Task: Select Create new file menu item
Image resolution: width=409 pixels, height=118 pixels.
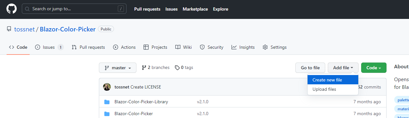Action: (333, 80)
